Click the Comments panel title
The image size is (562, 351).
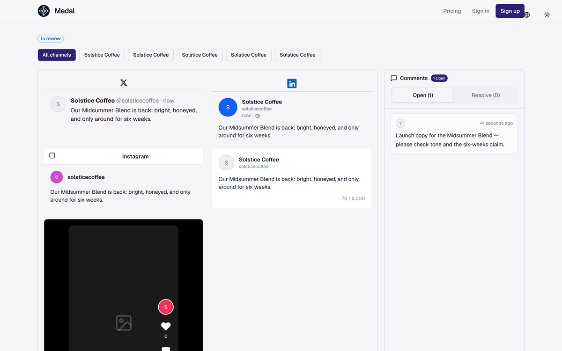click(414, 78)
